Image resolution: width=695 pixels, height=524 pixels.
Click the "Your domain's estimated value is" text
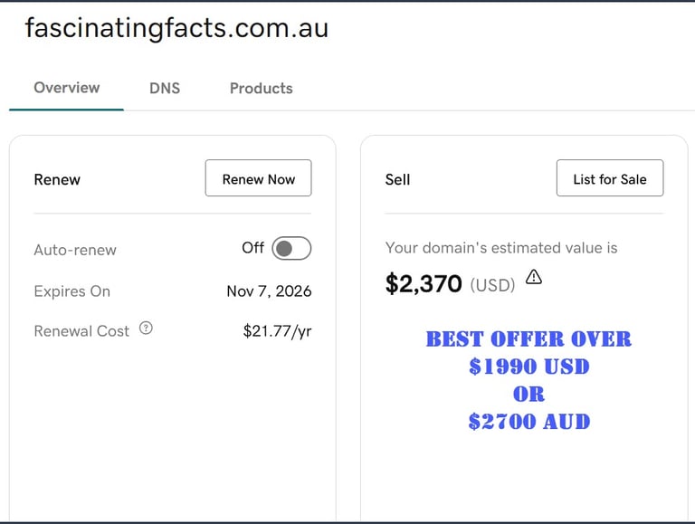tap(501, 247)
